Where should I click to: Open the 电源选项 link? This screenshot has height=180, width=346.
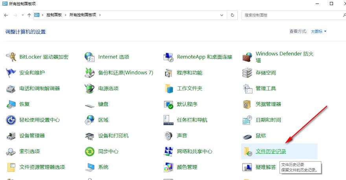click(x=109, y=88)
